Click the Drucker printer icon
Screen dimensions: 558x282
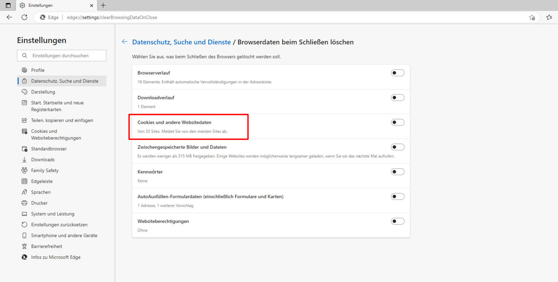pos(24,203)
